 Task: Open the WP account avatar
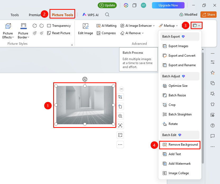(x=143, y=5)
